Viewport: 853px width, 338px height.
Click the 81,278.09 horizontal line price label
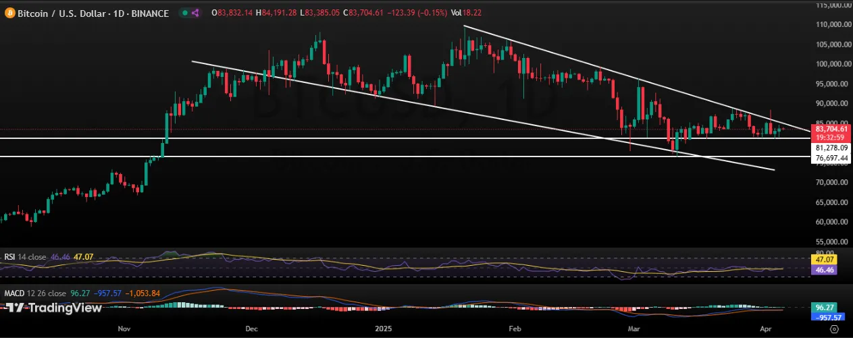[831, 147]
